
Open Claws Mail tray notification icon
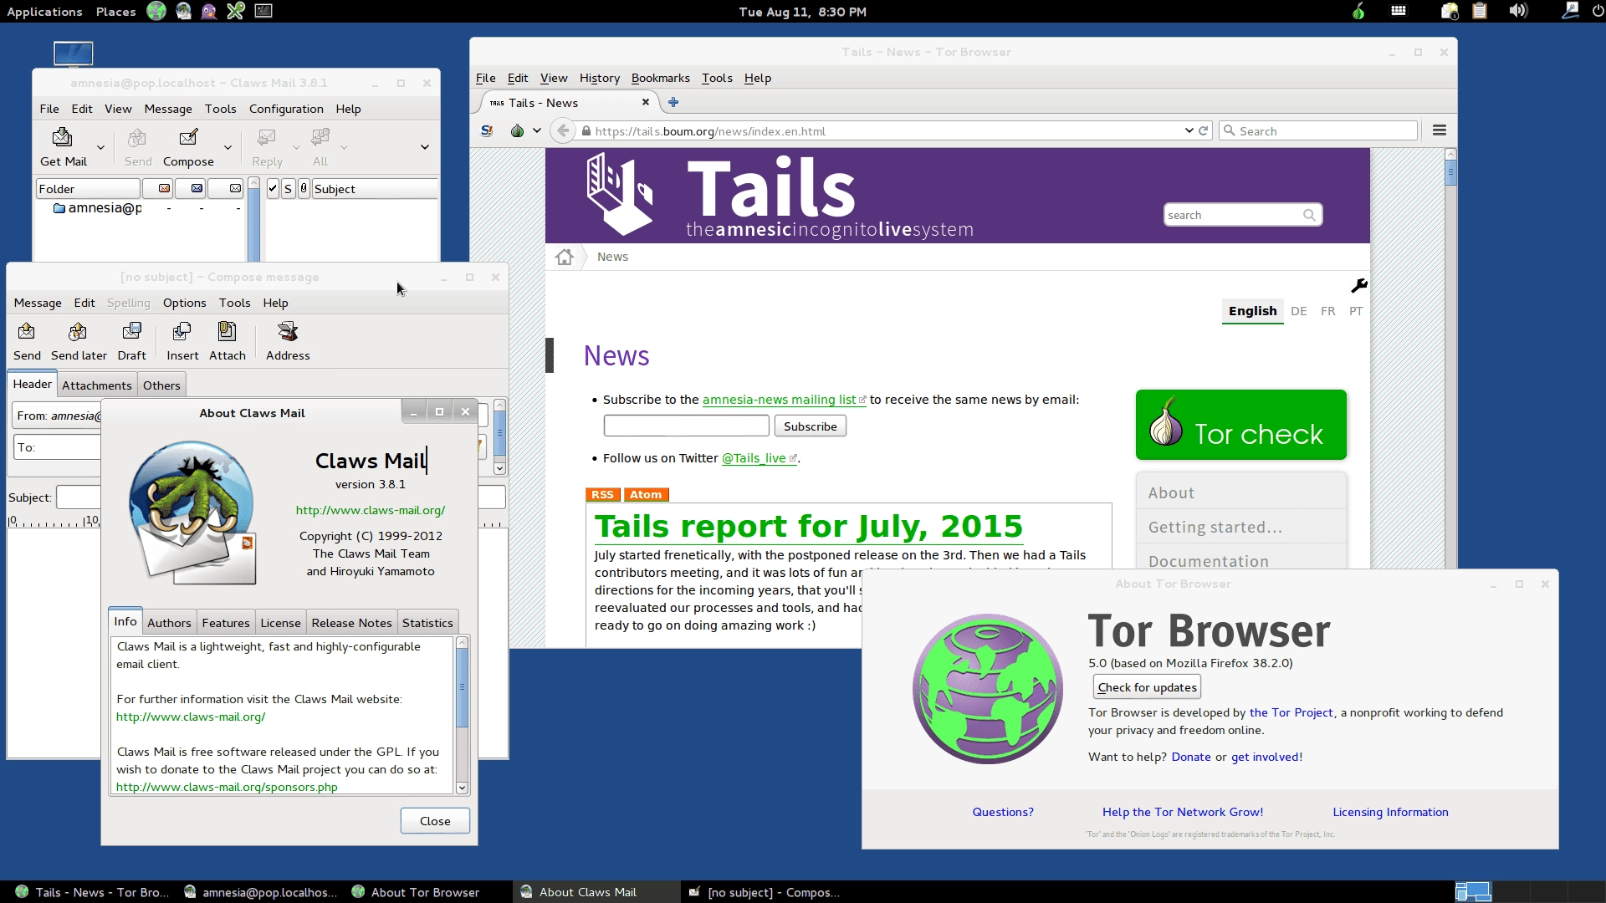[x=1450, y=11]
